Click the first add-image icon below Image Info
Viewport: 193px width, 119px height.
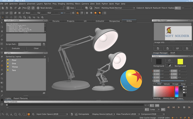pos(158,48)
